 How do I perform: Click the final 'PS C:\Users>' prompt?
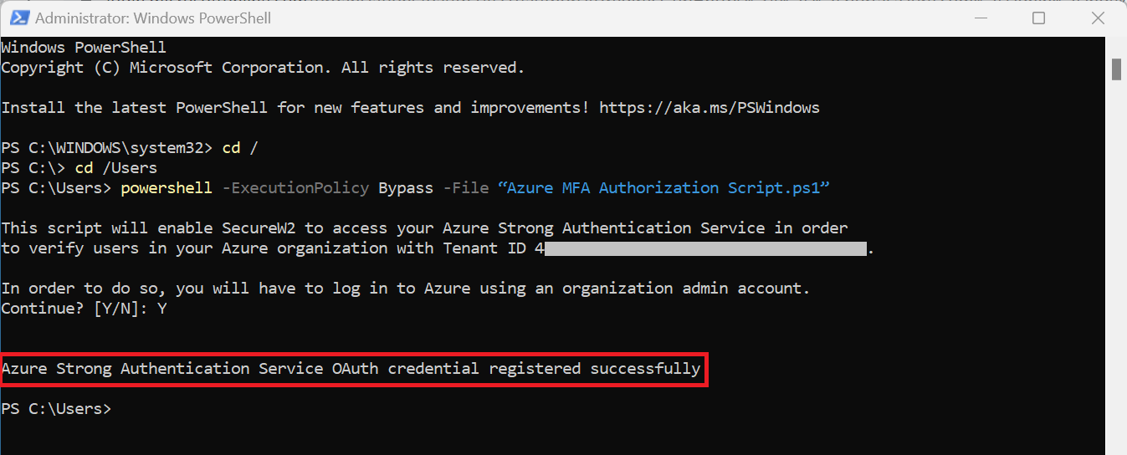(x=56, y=409)
